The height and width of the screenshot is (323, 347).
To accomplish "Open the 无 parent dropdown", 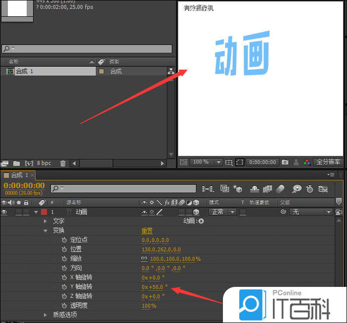I will [311, 212].
